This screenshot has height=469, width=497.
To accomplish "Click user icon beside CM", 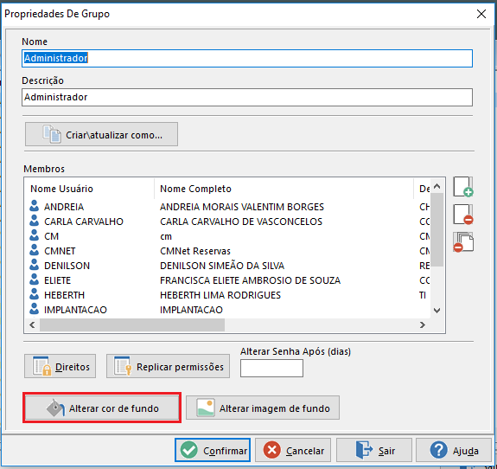I will tap(34, 235).
